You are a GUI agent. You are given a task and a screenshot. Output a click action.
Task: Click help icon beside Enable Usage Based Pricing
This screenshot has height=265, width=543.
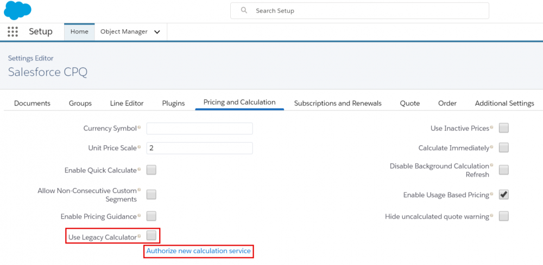pyautogui.click(x=491, y=194)
